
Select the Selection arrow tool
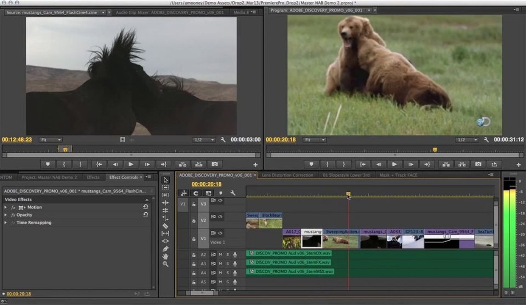tap(165, 180)
